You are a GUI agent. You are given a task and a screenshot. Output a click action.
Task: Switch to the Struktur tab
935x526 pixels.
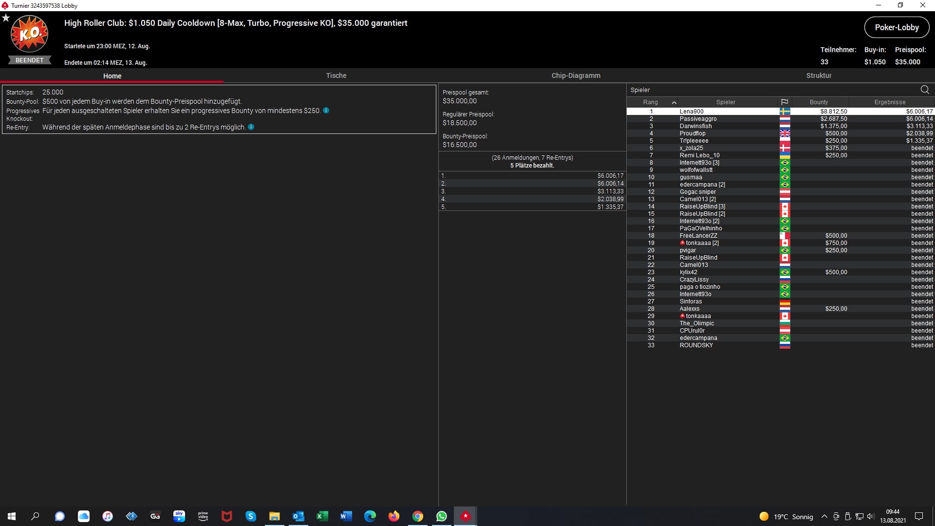pos(819,75)
